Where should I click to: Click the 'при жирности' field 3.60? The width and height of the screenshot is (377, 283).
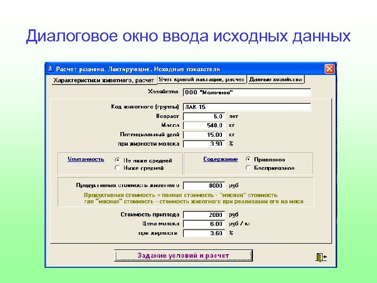click(204, 233)
